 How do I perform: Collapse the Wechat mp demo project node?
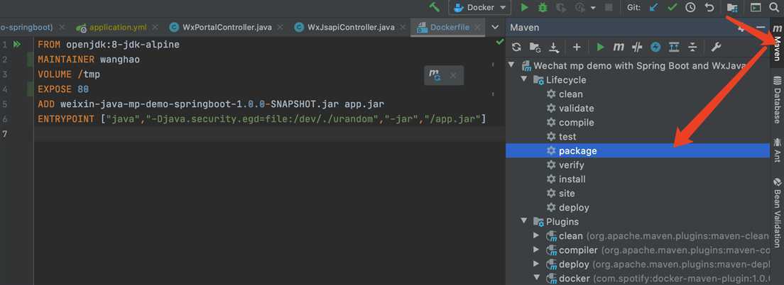511,65
